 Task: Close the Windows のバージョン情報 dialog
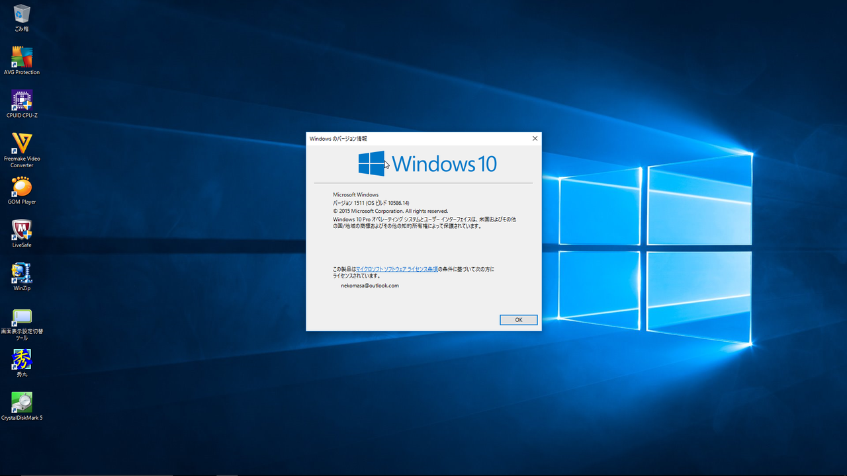535,139
